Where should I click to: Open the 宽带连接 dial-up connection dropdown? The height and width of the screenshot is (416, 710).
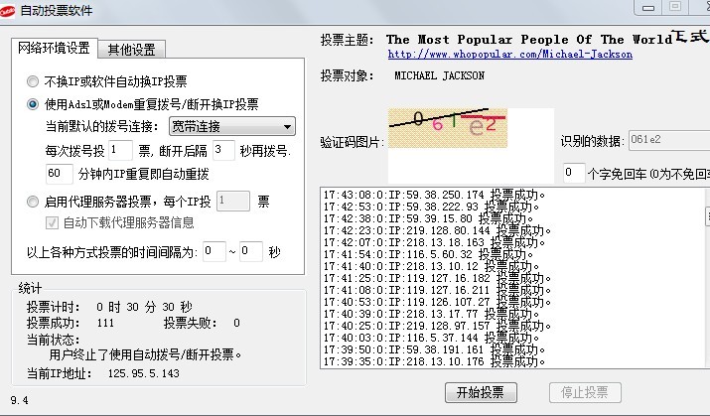(x=231, y=126)
